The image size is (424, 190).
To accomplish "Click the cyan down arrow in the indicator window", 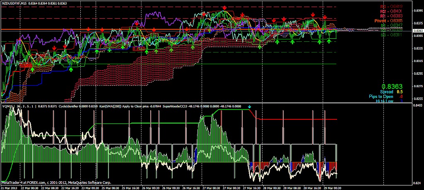I will [x=249, y=107].
